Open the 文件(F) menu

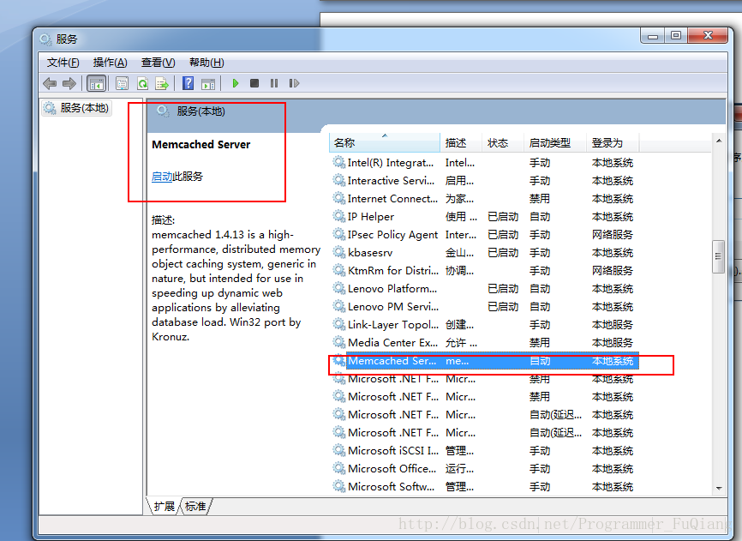coord(63,63)
